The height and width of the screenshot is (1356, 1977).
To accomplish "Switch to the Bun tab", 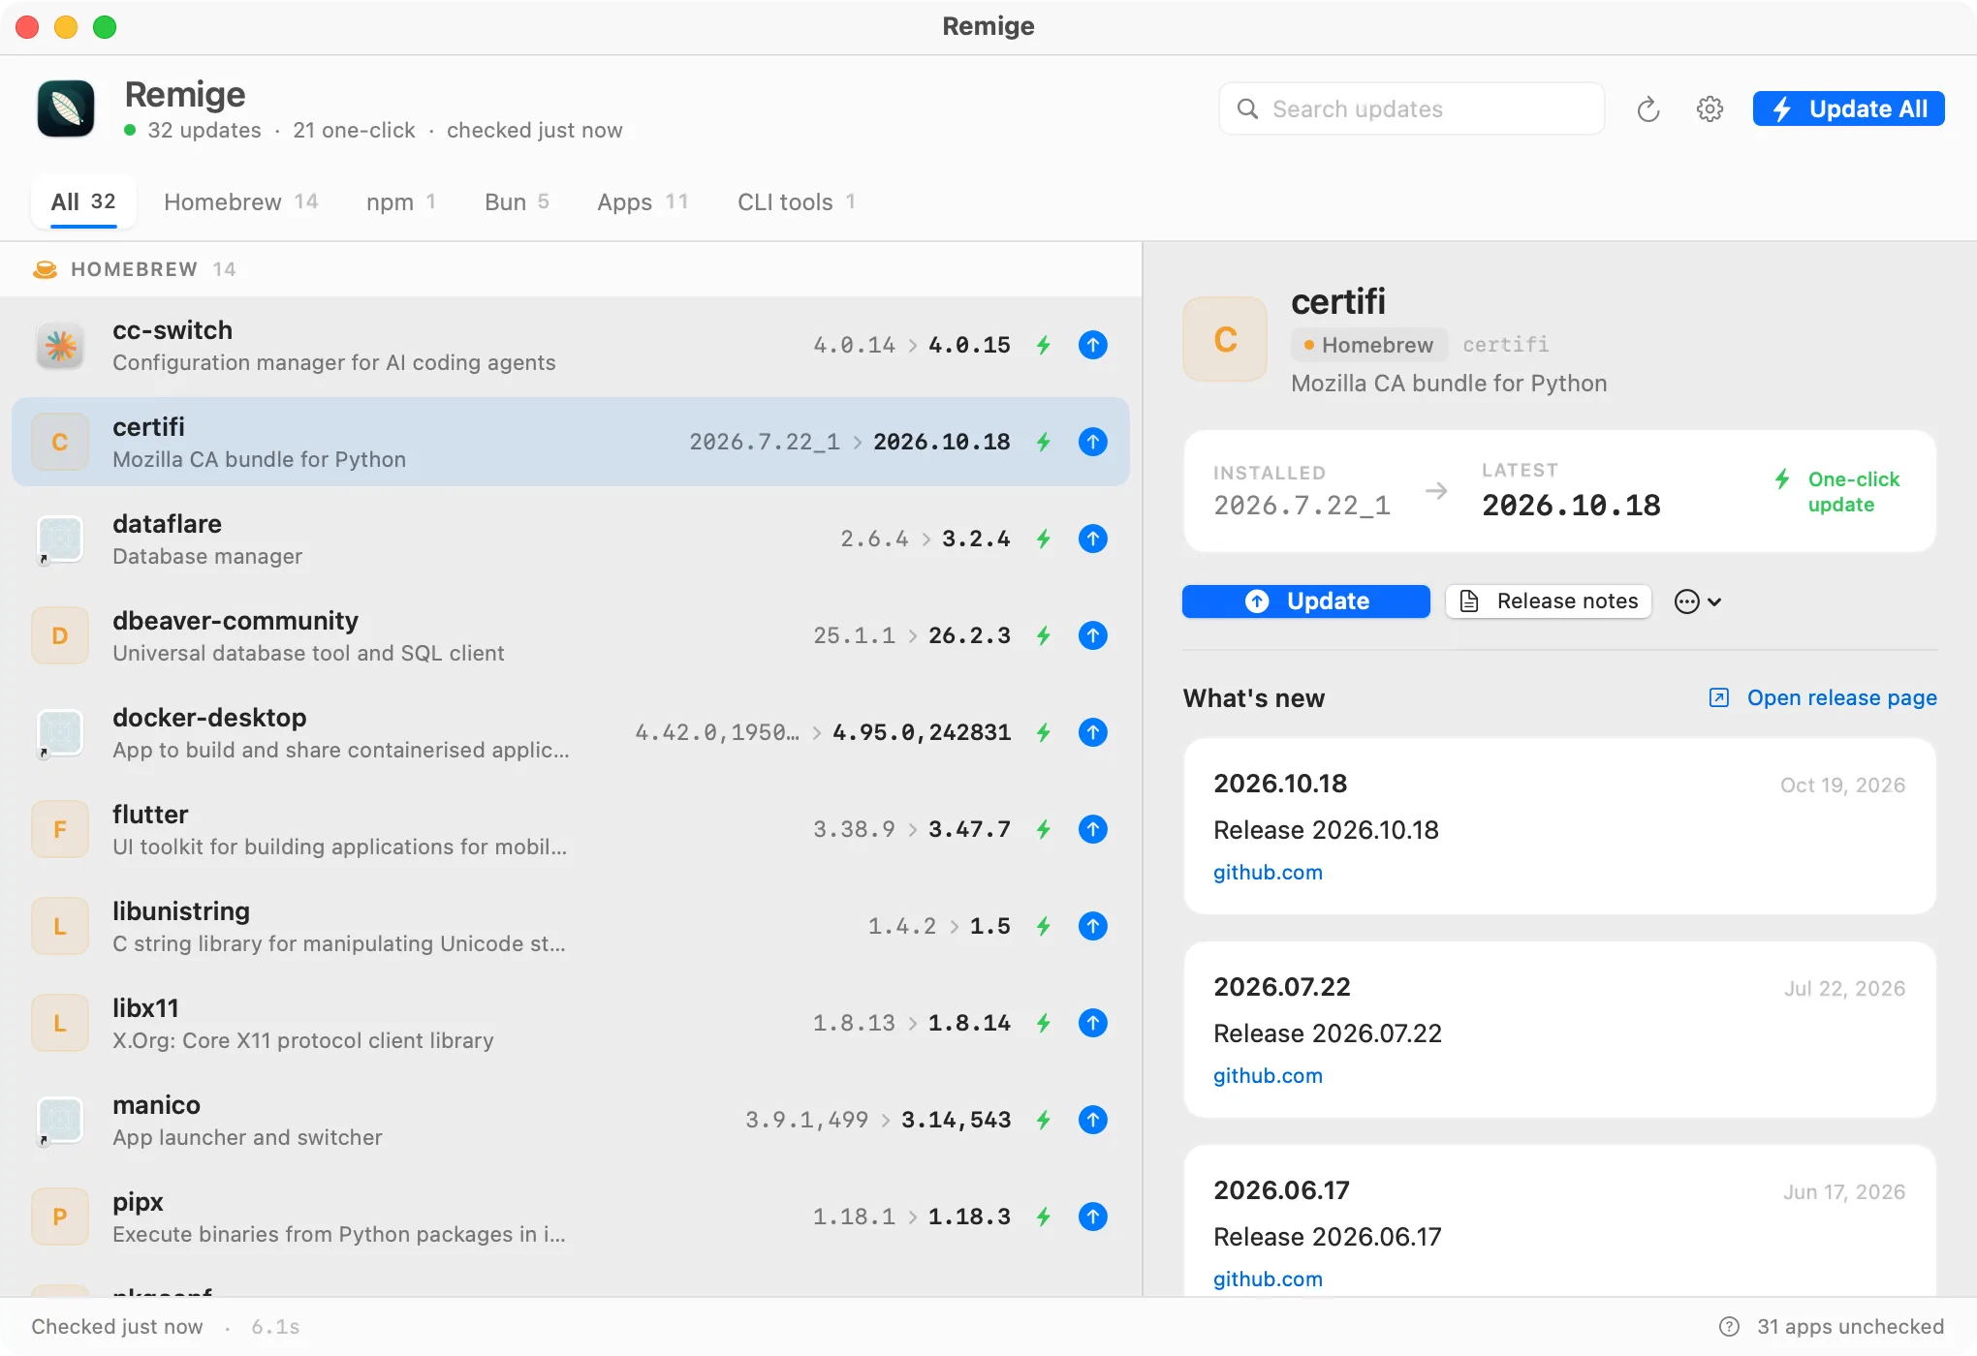I will point(517,201).
